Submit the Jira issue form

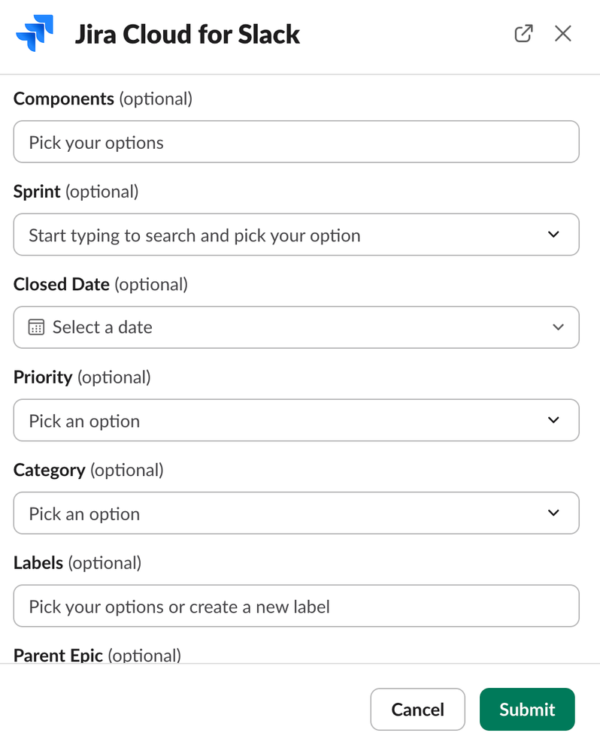click(527, 710)
